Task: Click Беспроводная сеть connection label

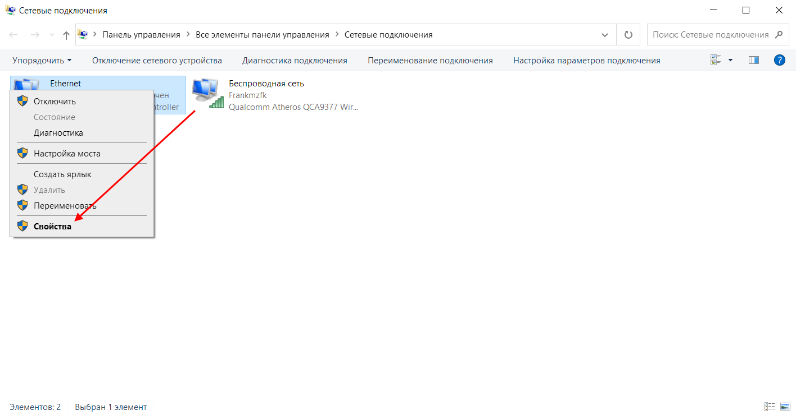Action: 266,84
